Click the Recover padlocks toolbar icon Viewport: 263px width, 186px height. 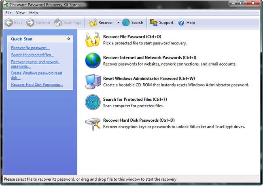pyautogui.click(x=93, y=23)
